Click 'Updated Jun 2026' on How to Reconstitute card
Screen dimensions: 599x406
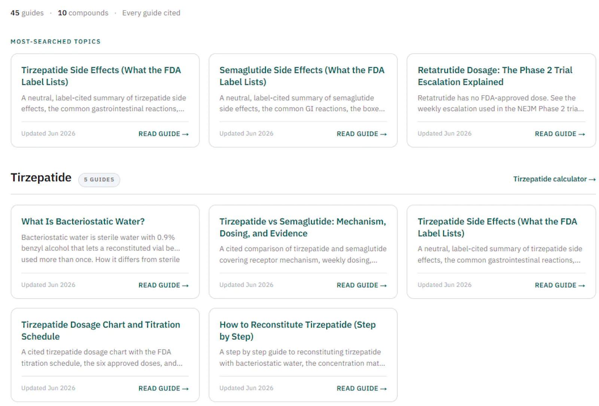coord(246,388)
